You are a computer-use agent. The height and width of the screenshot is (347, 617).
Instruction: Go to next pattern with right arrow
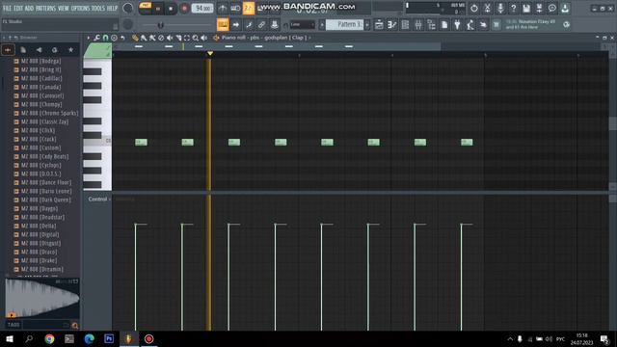pyautogui.click(x=367, y=25)
